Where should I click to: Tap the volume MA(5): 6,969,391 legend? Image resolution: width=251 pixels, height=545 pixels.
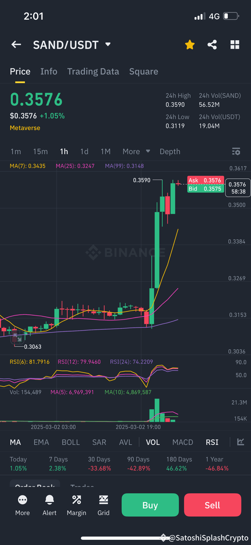click(x=72, y=392)
